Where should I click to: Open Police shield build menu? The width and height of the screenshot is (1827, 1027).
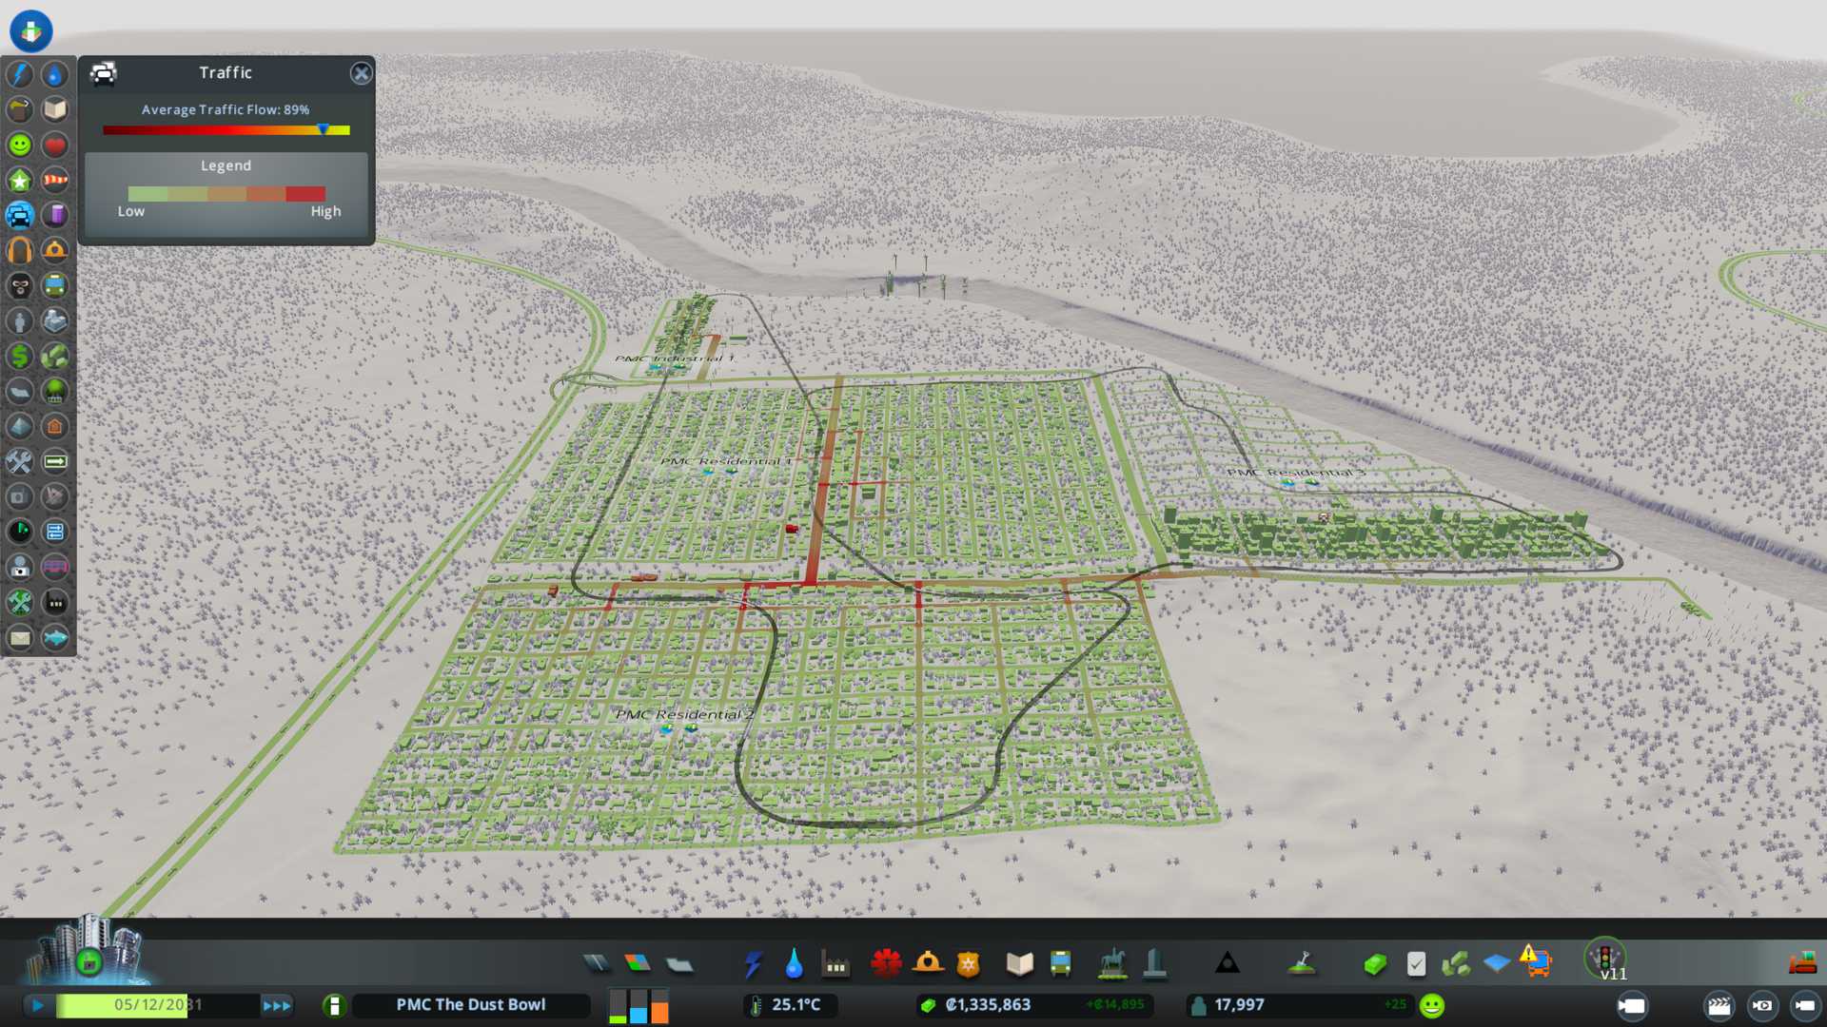tap(968, 963)
